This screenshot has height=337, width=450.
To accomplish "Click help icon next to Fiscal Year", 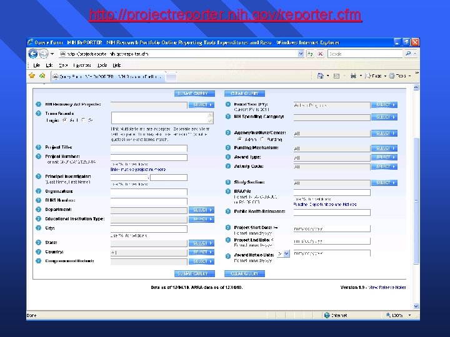I will [x=228, y=104].
